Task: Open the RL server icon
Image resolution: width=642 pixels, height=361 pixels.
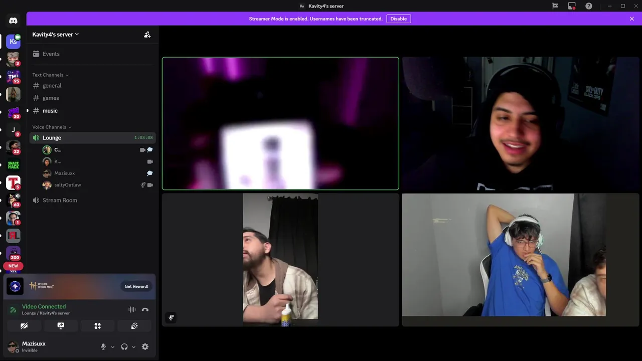Action: (x=13, y=236)
